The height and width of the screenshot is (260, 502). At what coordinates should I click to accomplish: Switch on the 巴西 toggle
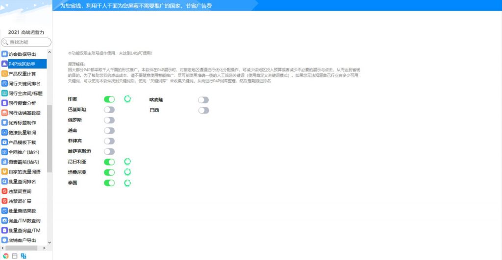(203, 110)
